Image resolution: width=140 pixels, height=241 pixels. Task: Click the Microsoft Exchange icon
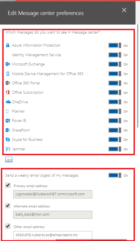(x=8, y=64)
